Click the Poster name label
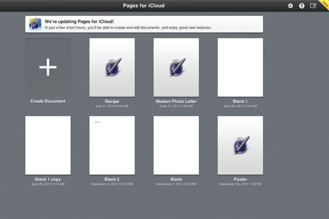This screenshot has height=219, width=329. coord(241,179)
